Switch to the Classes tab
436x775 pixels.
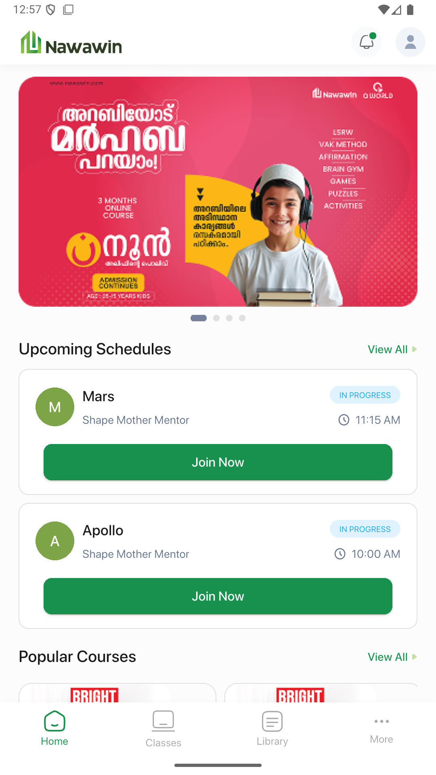pos(163,729)
